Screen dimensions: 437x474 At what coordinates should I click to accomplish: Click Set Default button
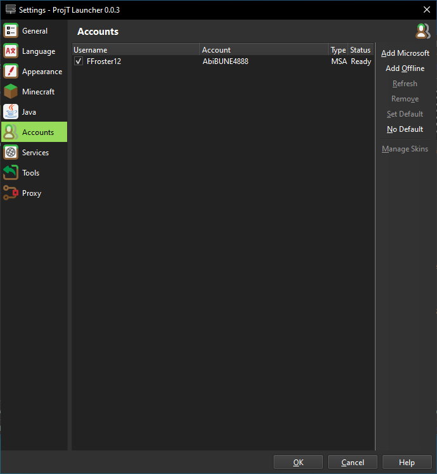click(x=405, y=114)
